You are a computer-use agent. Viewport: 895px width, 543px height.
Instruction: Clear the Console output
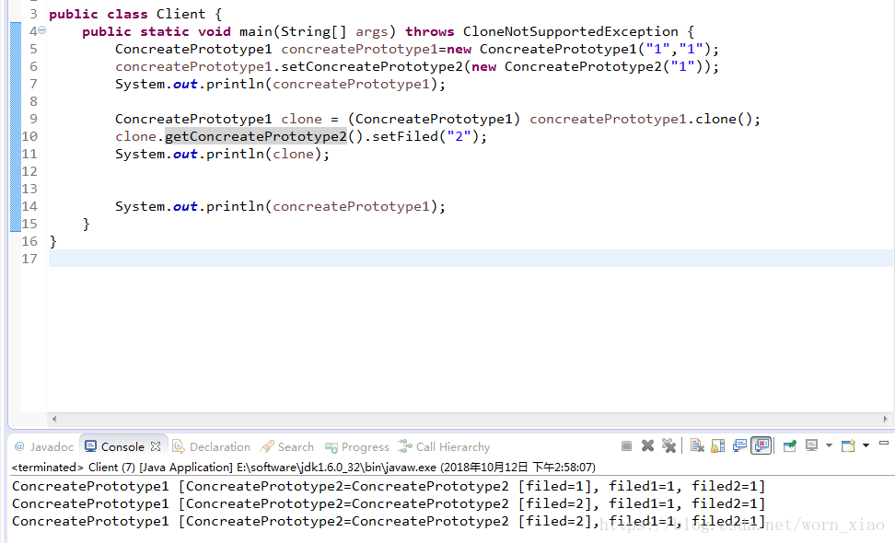(x=696, y=446)
